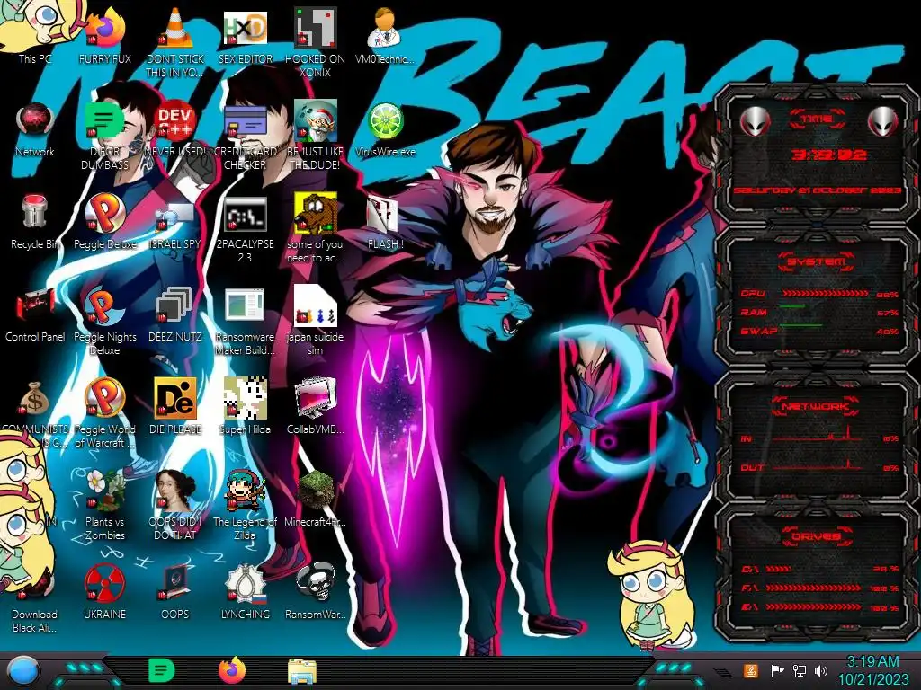Open the Action Center flag tray icon

click(777, 670)
